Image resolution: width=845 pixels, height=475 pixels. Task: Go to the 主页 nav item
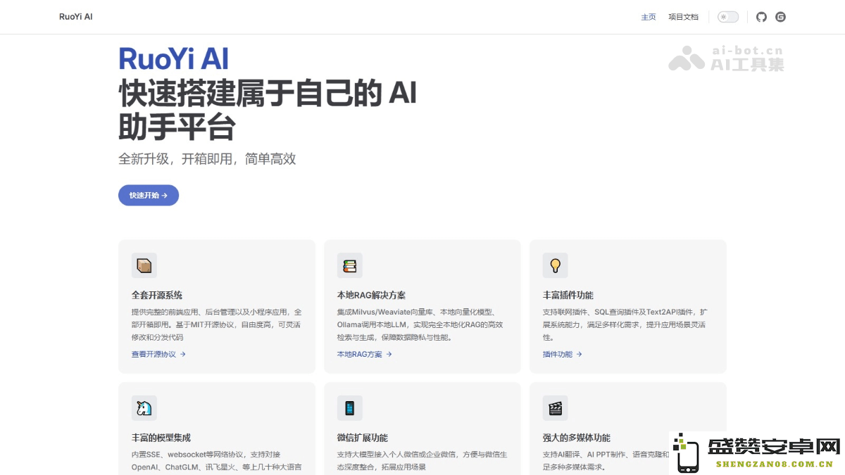click(x=649, y=17)
